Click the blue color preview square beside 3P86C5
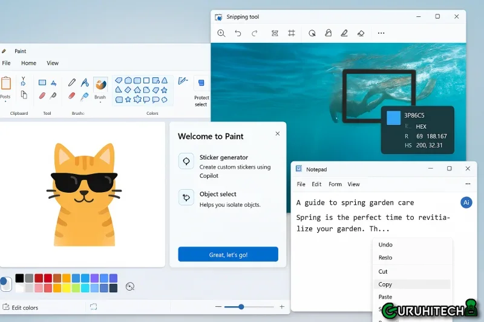 [x=394, y=118]
